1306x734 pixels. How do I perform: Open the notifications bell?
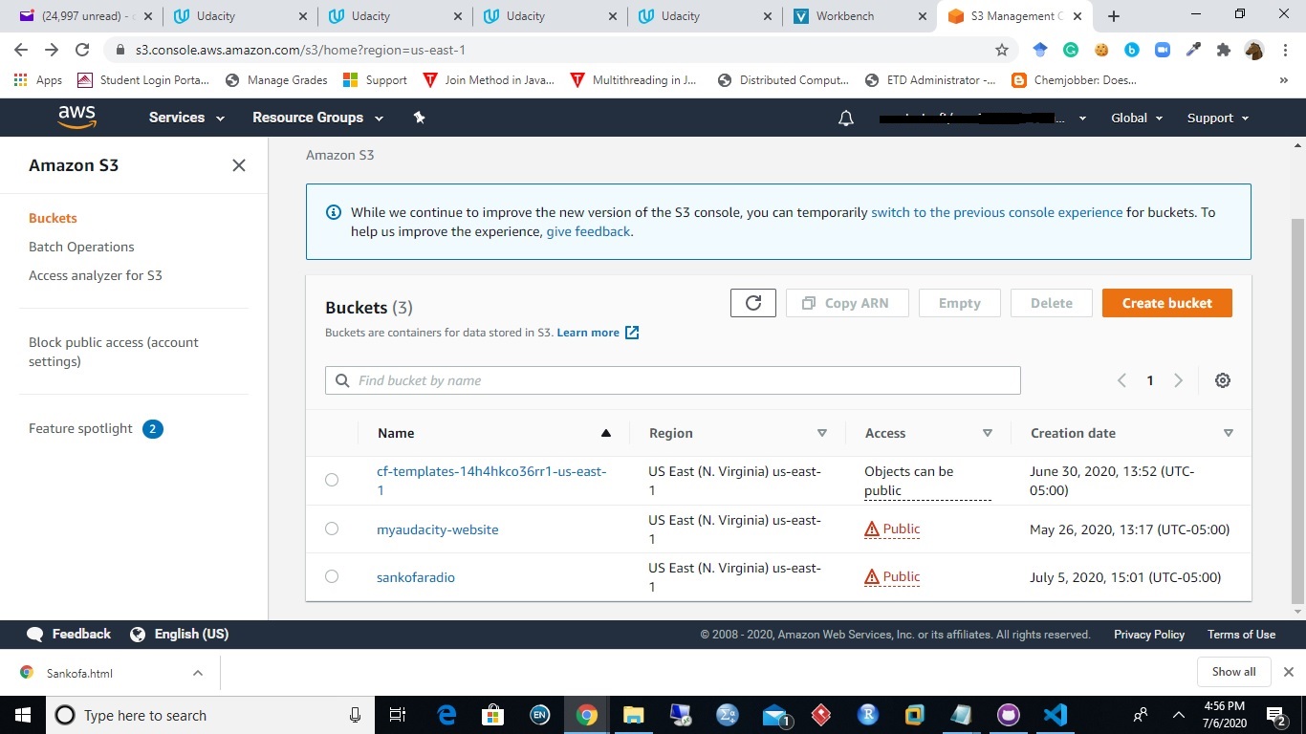point(845,118)
